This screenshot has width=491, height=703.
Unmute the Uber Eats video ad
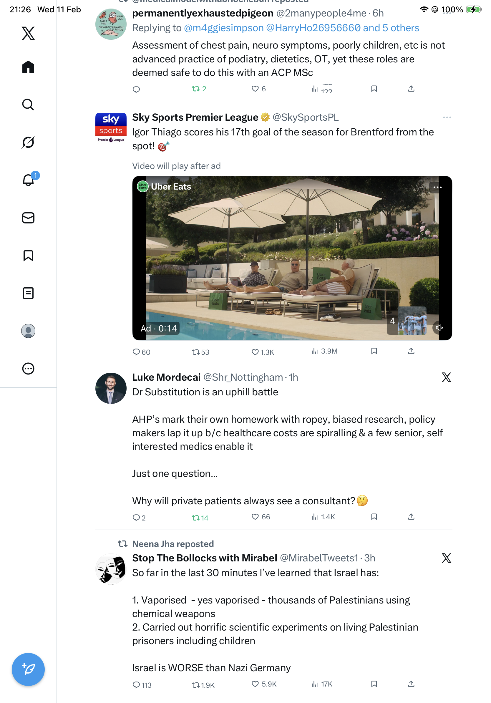[x=439, y=328]
